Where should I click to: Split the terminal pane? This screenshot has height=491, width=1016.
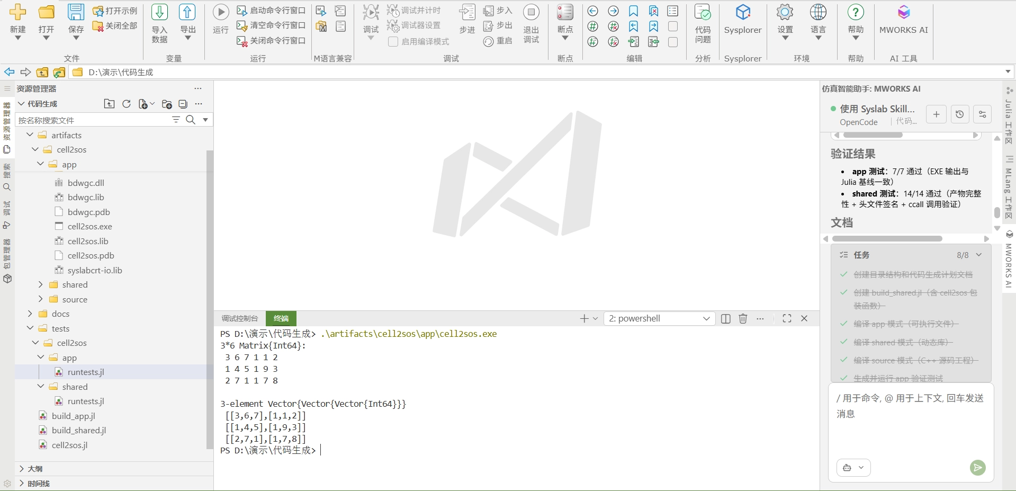726,318
